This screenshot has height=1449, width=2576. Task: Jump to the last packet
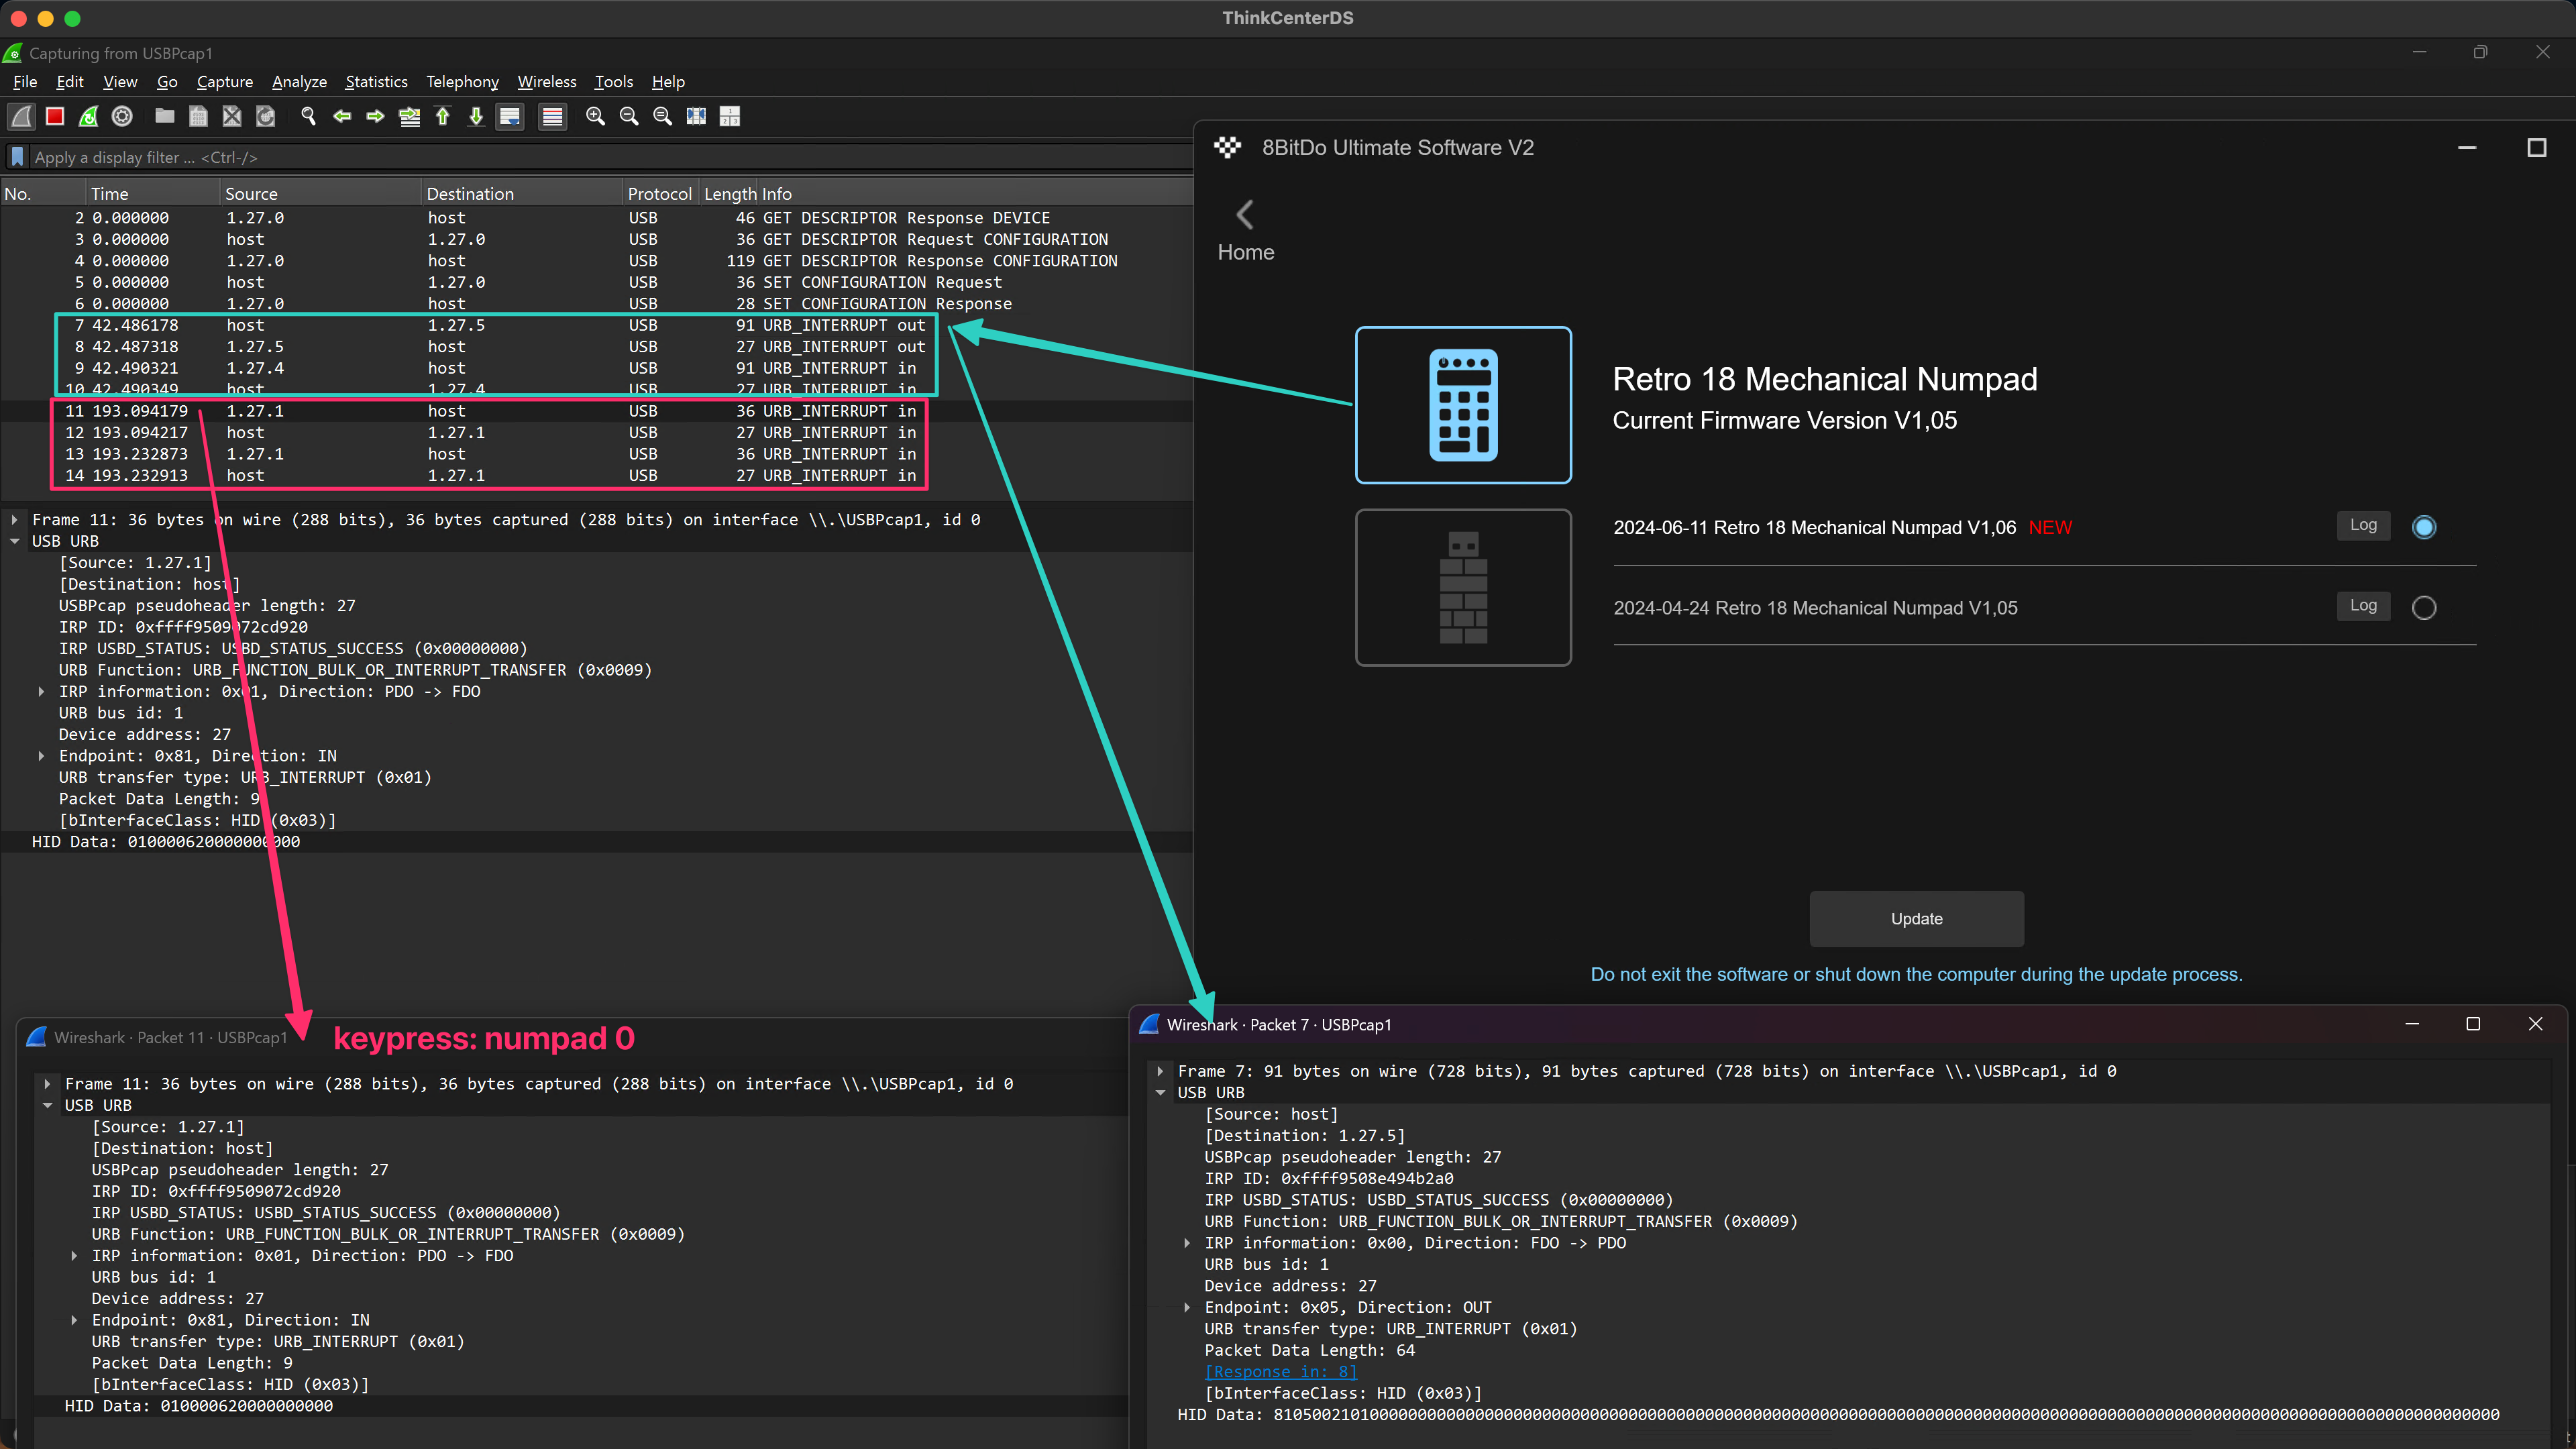(x=476, y=116)
